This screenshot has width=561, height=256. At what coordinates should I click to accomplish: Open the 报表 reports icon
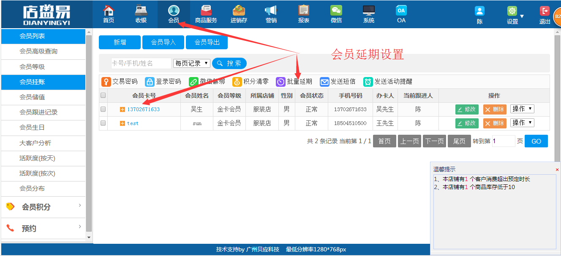click(x=303, y=11)
